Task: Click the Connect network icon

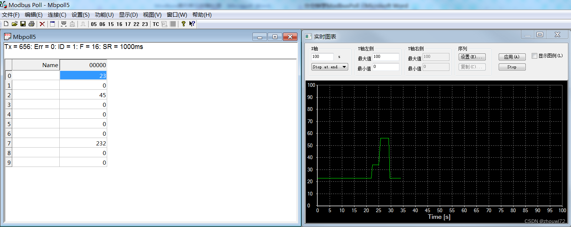Action: click(64, 24)
